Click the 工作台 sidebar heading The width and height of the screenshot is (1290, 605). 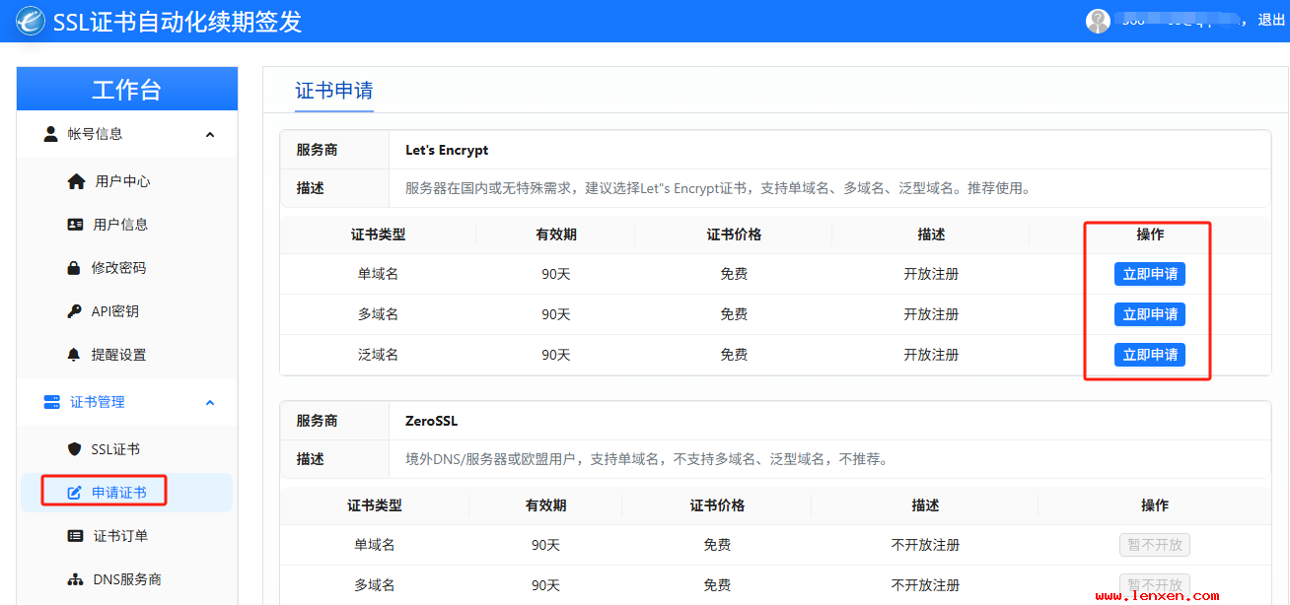[127, 90]
